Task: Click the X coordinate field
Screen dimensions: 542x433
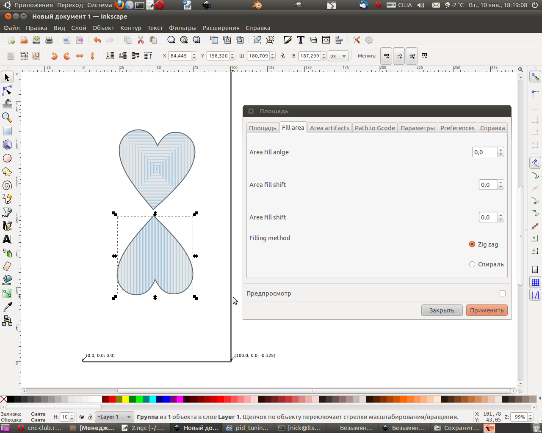Action: [x=180, y=56]
